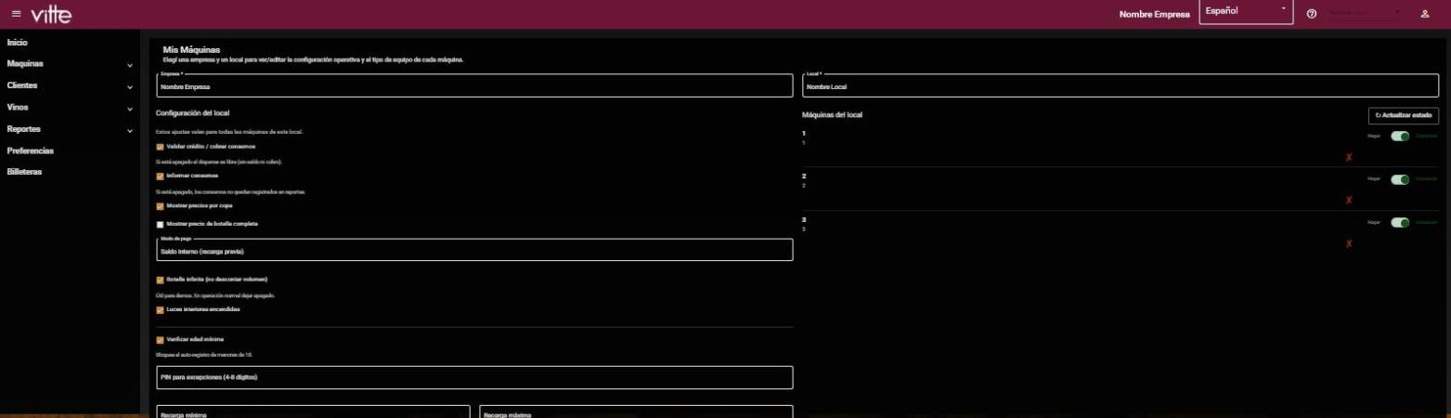Select Reportes in the sidebar
The image size is (1451, 418).
pyautogui.click(x=23, y=129)
